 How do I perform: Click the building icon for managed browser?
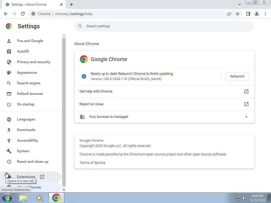[x=82, y=117]
